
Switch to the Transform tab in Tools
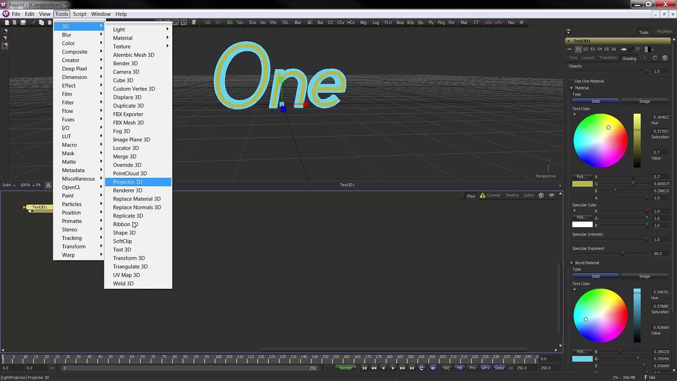coord(608,58)
